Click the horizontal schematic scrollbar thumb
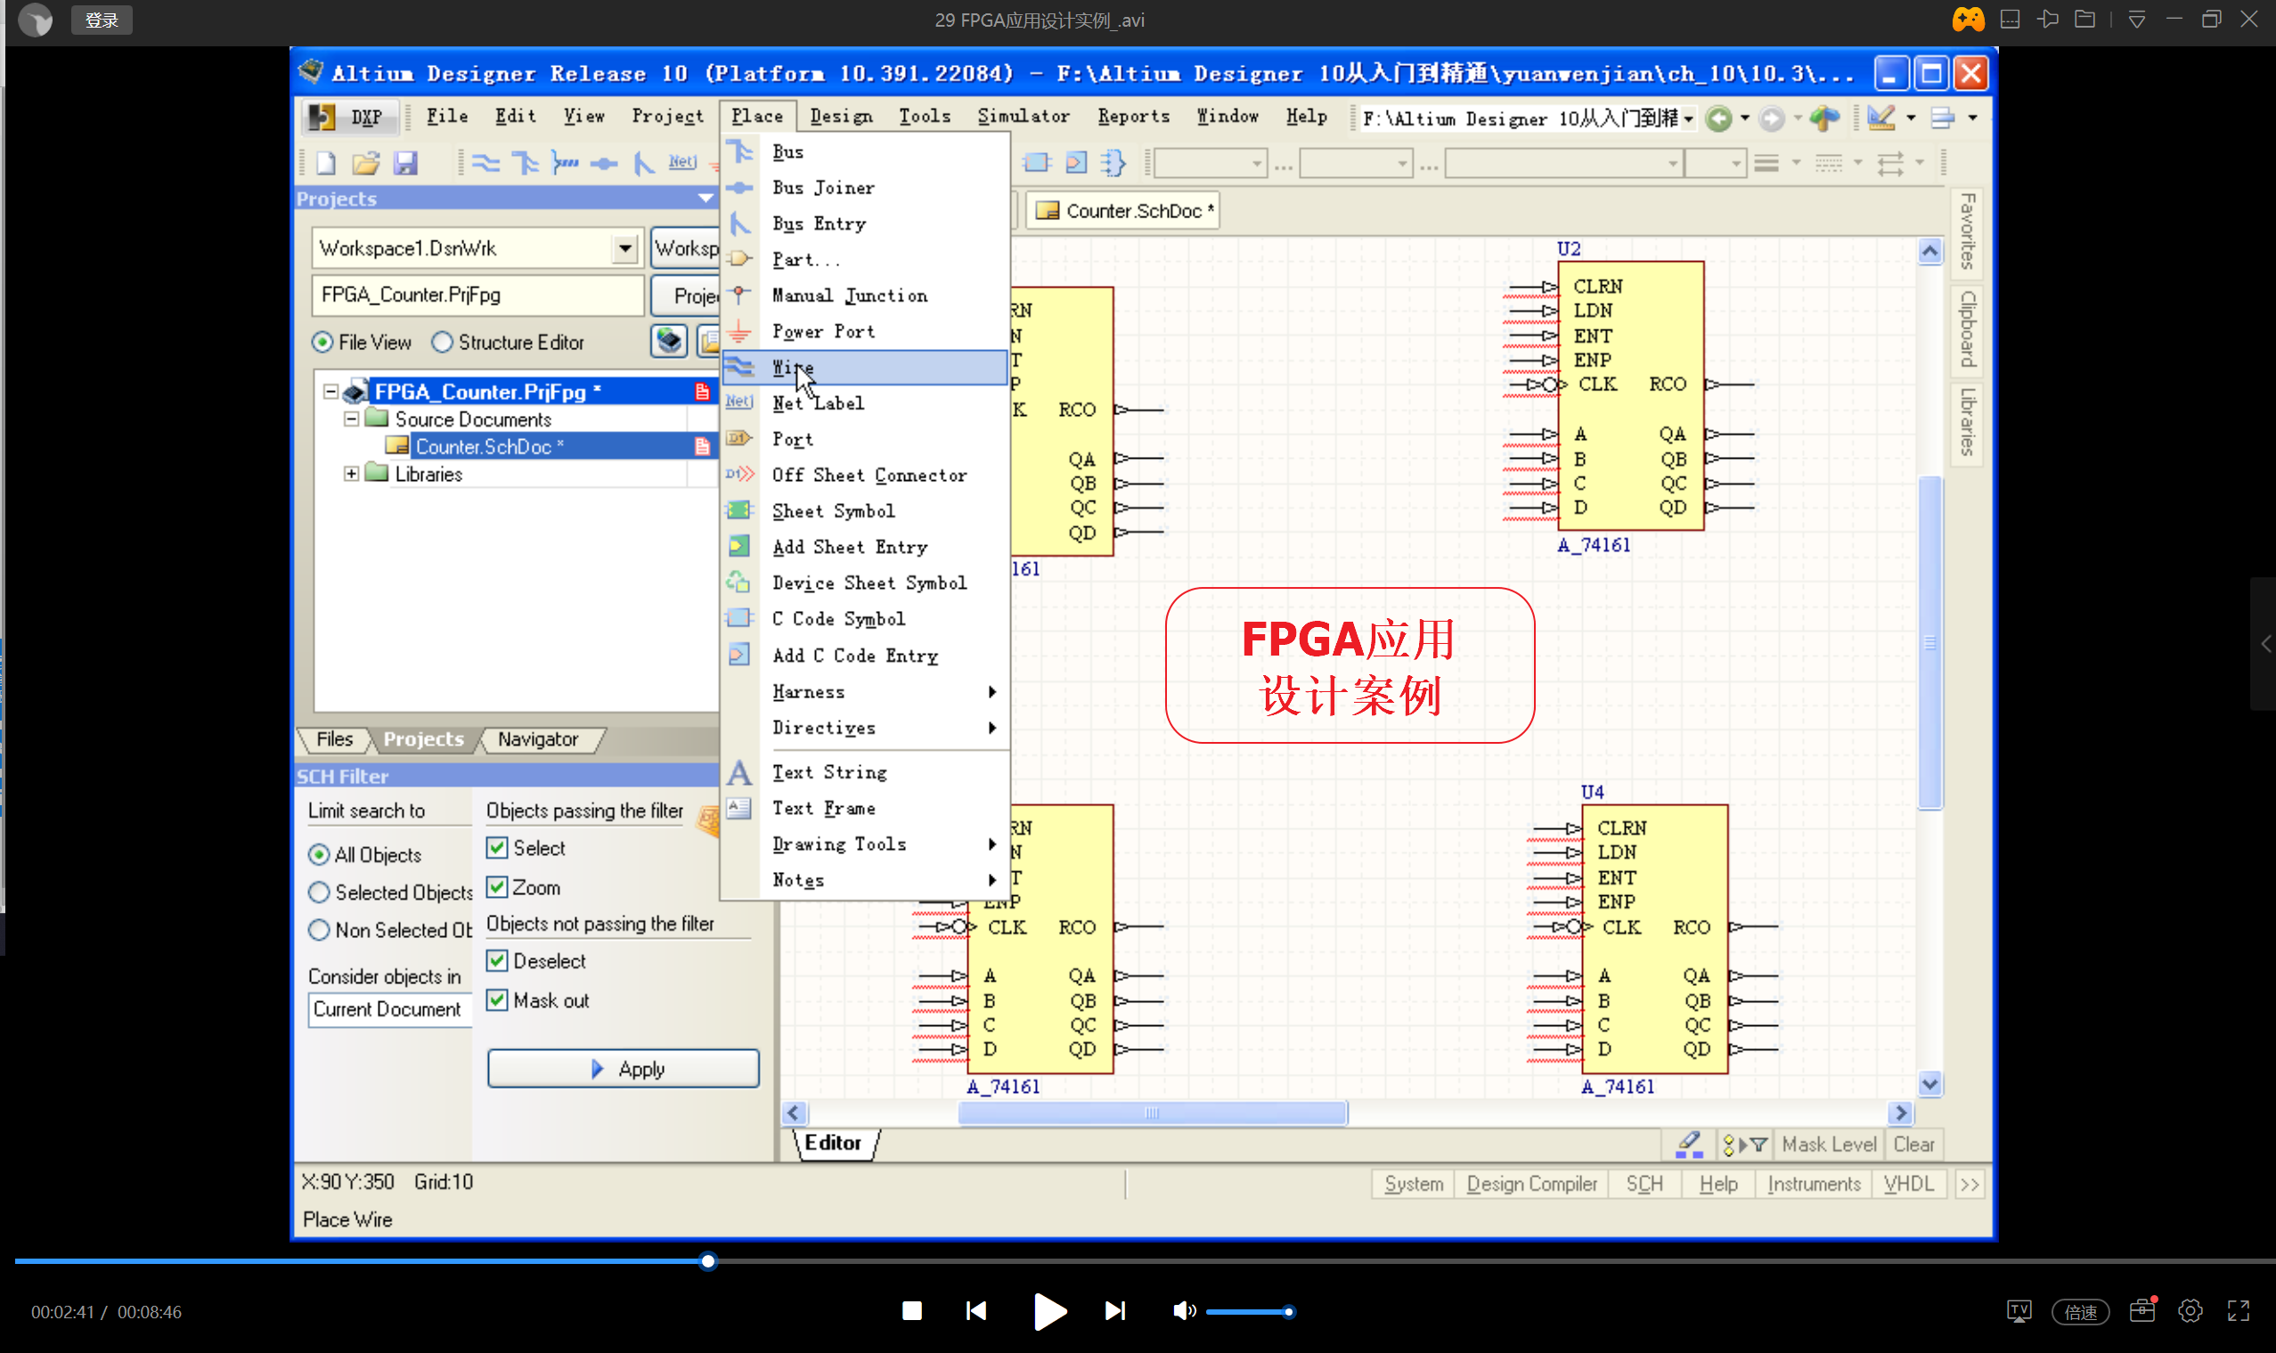 [x=1151, y=1113]
